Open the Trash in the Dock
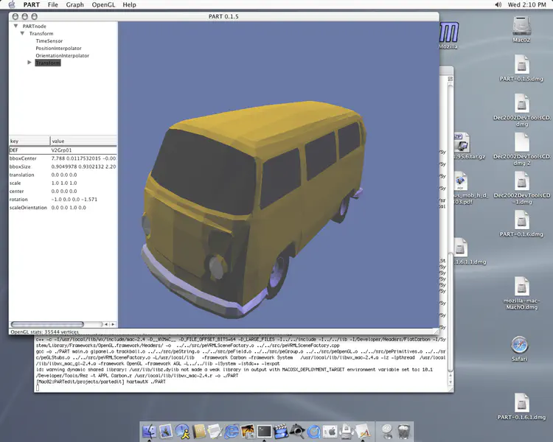Screen dimensions: 553x442 click(x=403, y=431)
